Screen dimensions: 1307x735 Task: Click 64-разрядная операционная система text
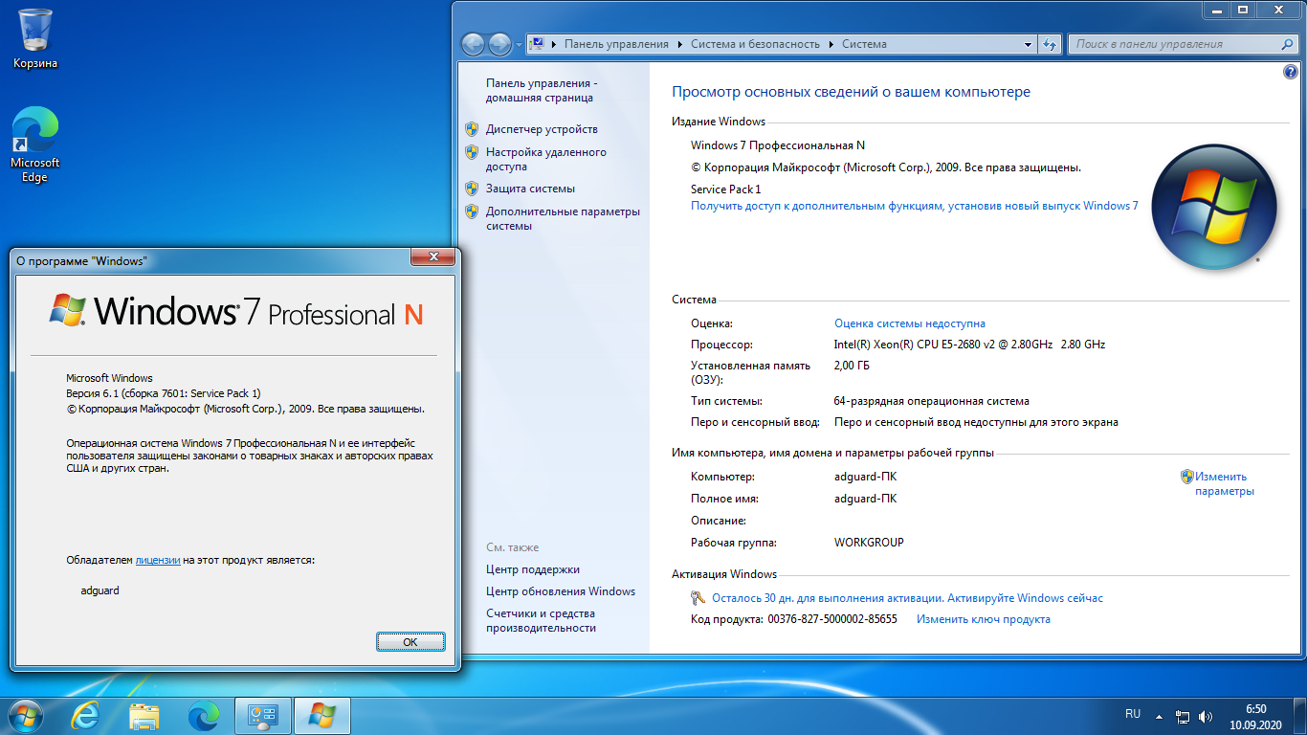(932, 401)
